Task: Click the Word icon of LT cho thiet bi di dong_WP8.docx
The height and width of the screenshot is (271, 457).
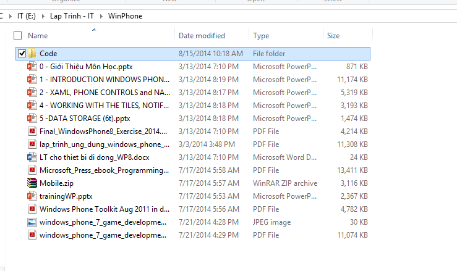Action: tap(32, 157)
